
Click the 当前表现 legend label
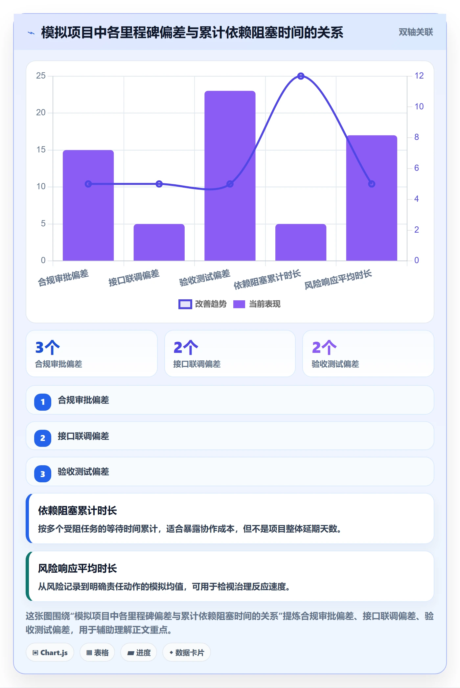(265, 304)
